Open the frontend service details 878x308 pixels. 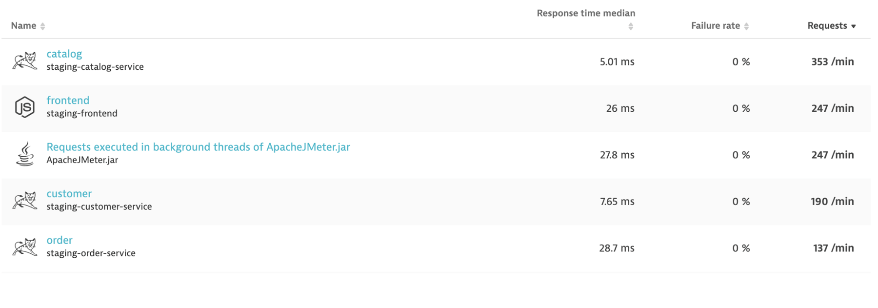click(x=68, y=101)
